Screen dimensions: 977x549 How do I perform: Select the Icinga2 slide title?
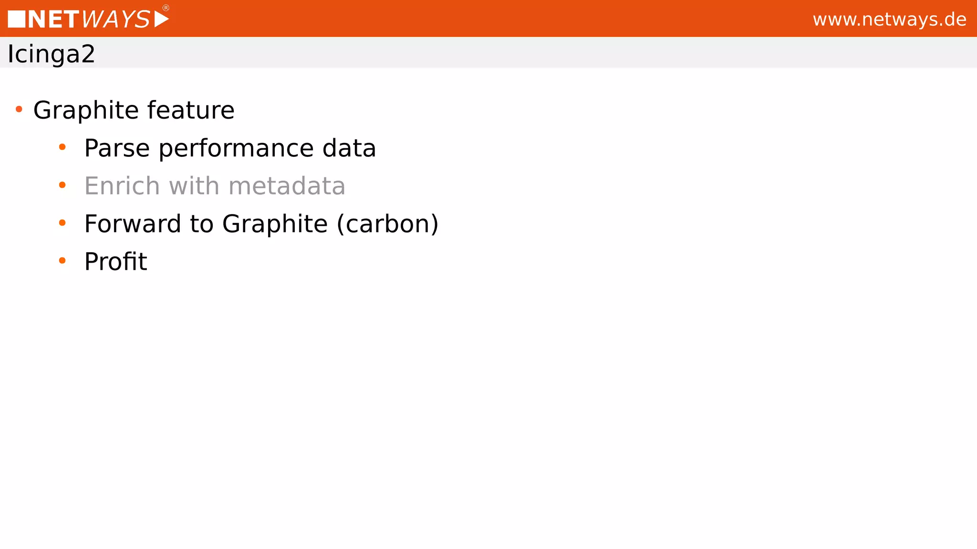click(x=51, y=53)
